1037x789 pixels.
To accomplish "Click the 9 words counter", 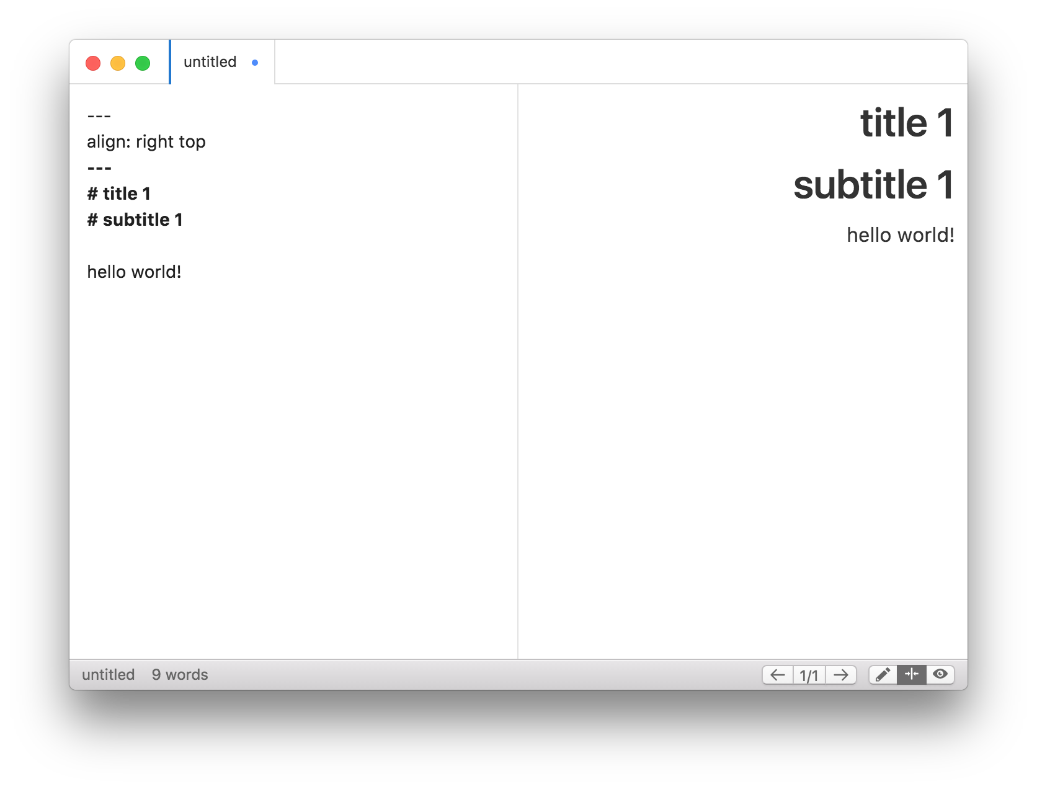I will (x=180, y=675).
